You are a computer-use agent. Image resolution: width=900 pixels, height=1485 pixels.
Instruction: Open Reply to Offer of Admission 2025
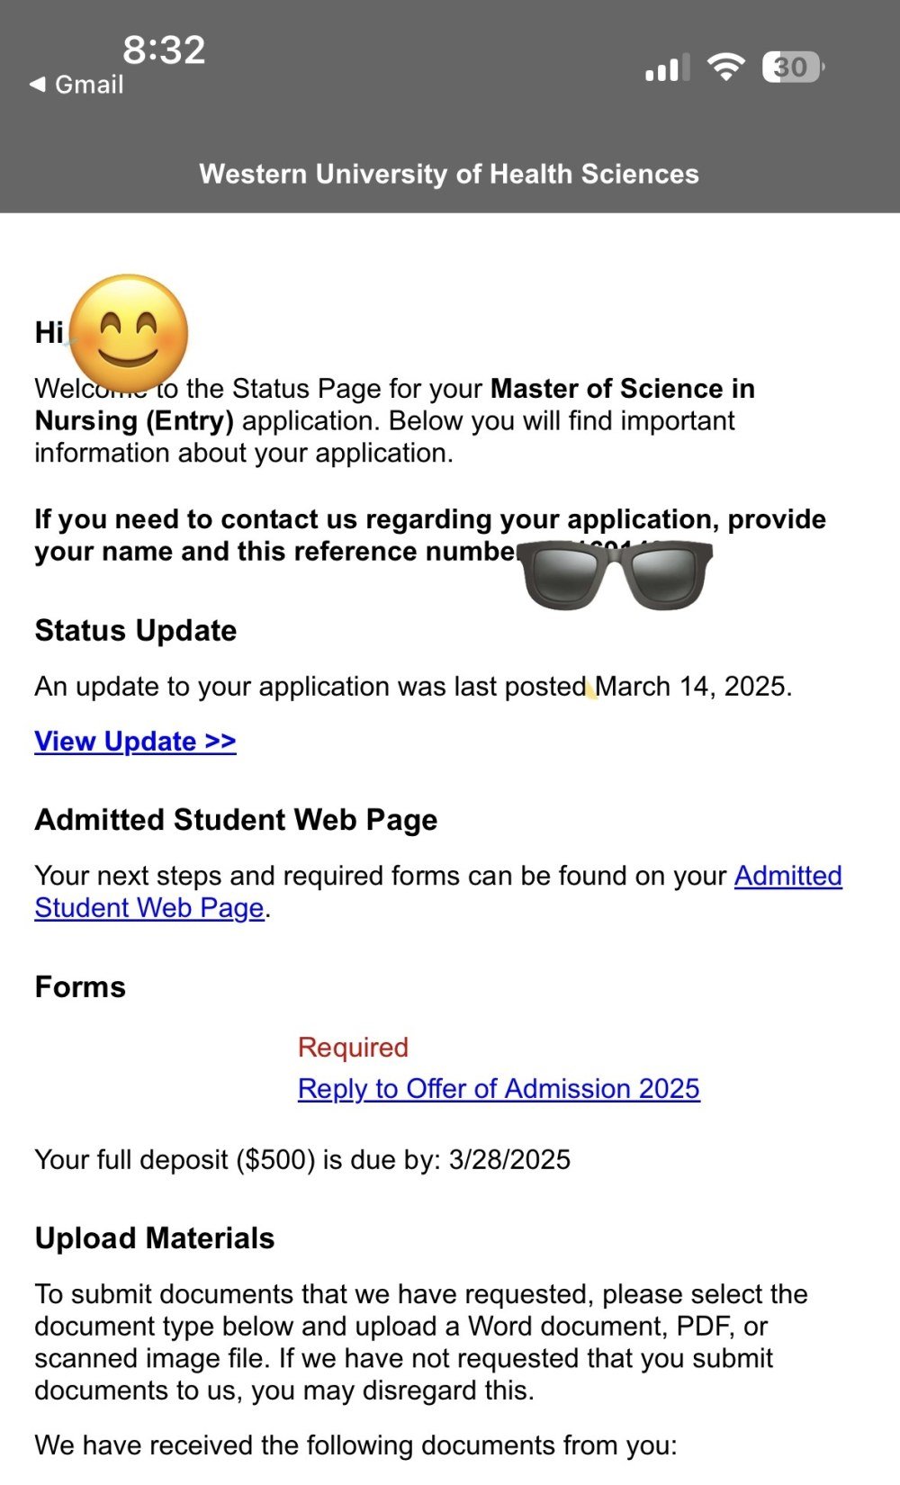[x=499, y=1089]
